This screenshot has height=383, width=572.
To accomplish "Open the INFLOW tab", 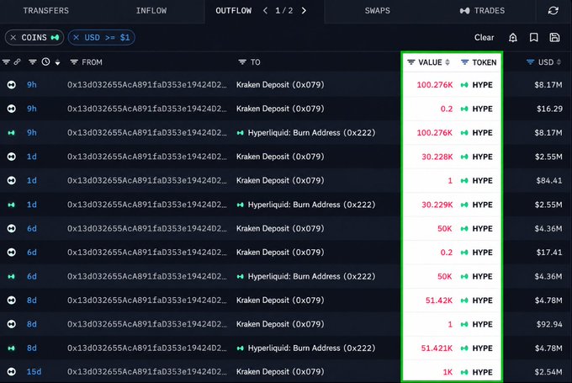I will tap(151, 11).
